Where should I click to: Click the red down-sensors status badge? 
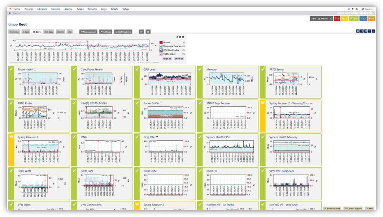(x=337, y=19)
